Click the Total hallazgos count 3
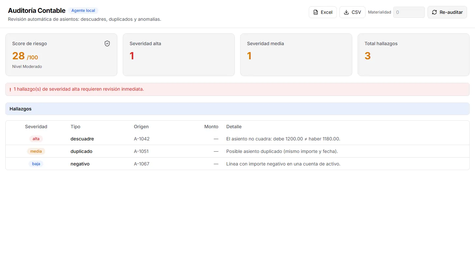 click(368, 56)
